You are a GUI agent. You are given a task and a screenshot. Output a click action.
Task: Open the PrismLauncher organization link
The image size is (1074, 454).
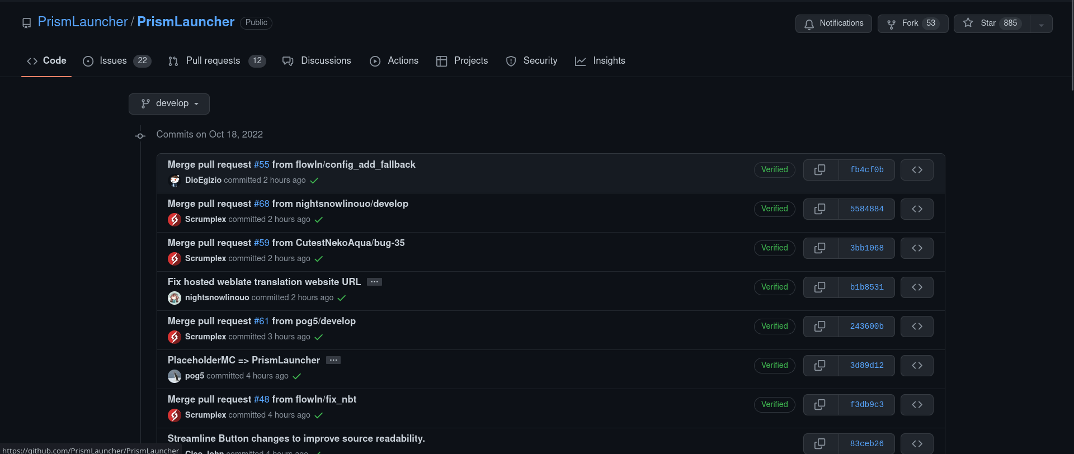[x=83, y=22]
